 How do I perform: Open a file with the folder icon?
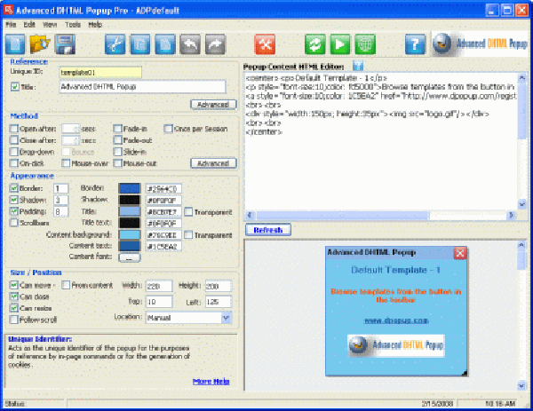pyautogui.click(x=40, y=43)
